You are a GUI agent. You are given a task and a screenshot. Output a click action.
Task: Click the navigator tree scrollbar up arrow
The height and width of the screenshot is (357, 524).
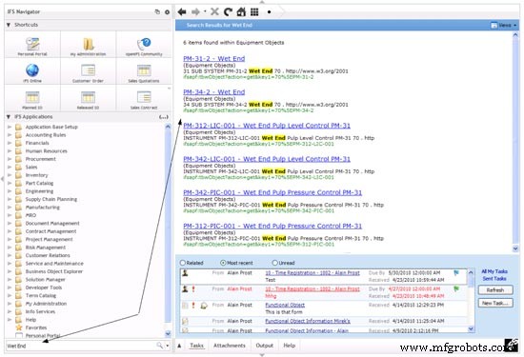click(x=168, y=127)
